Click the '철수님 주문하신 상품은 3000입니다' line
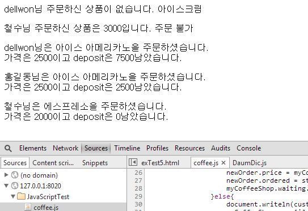The image size is (308, 211). pyautogui.click(x=99, y=28)
